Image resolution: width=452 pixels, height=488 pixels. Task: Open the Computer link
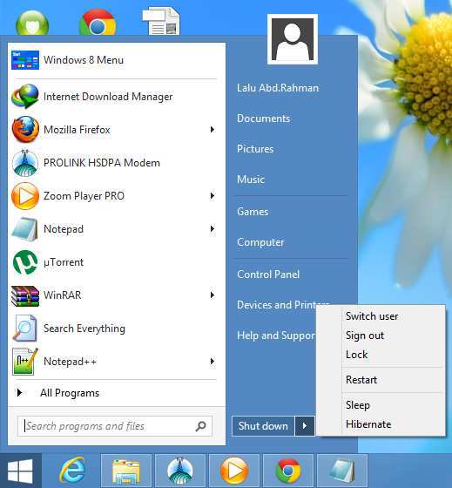tap(260, 242)
